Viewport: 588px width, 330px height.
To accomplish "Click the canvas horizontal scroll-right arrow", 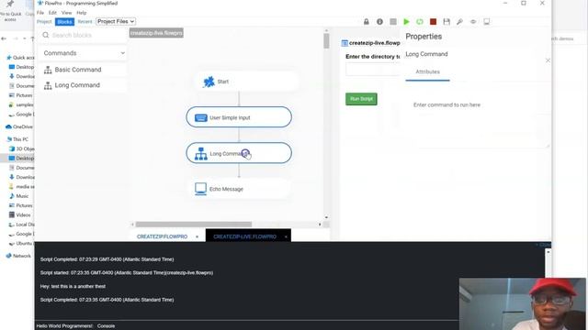I will point(320,225).
